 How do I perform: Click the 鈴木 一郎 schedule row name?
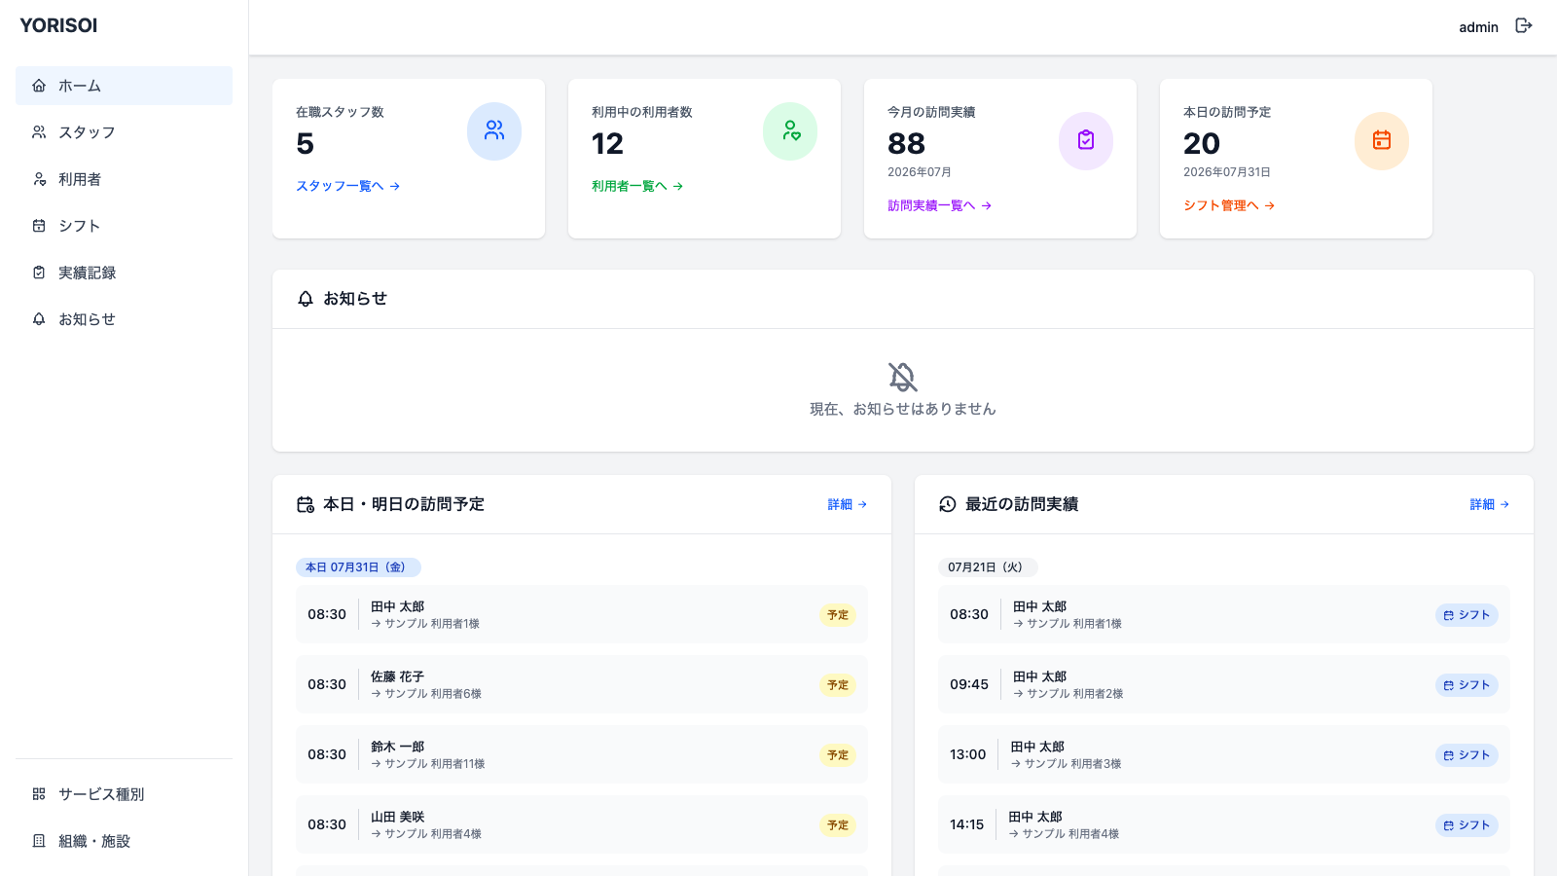click(397, 747)
